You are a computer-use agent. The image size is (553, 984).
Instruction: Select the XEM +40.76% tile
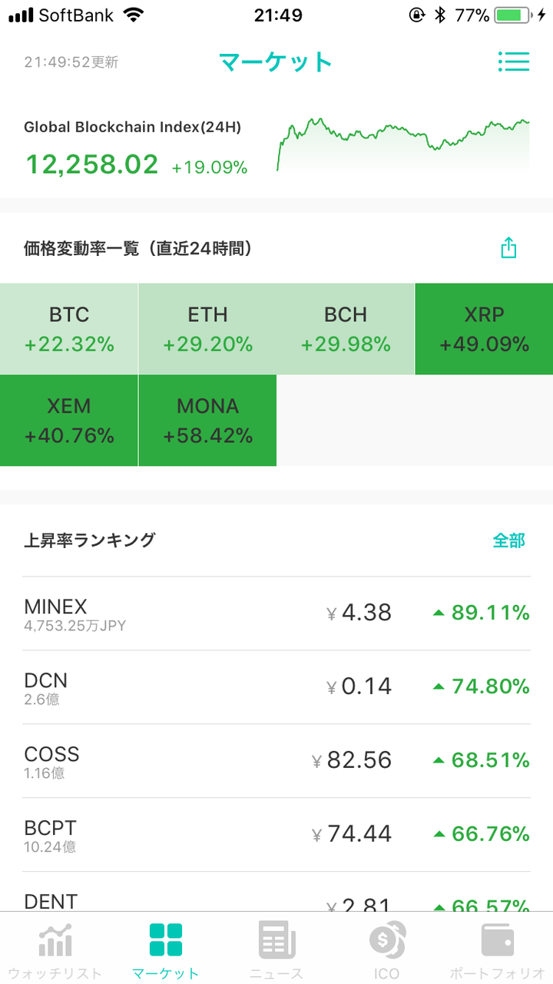[69, 421]
